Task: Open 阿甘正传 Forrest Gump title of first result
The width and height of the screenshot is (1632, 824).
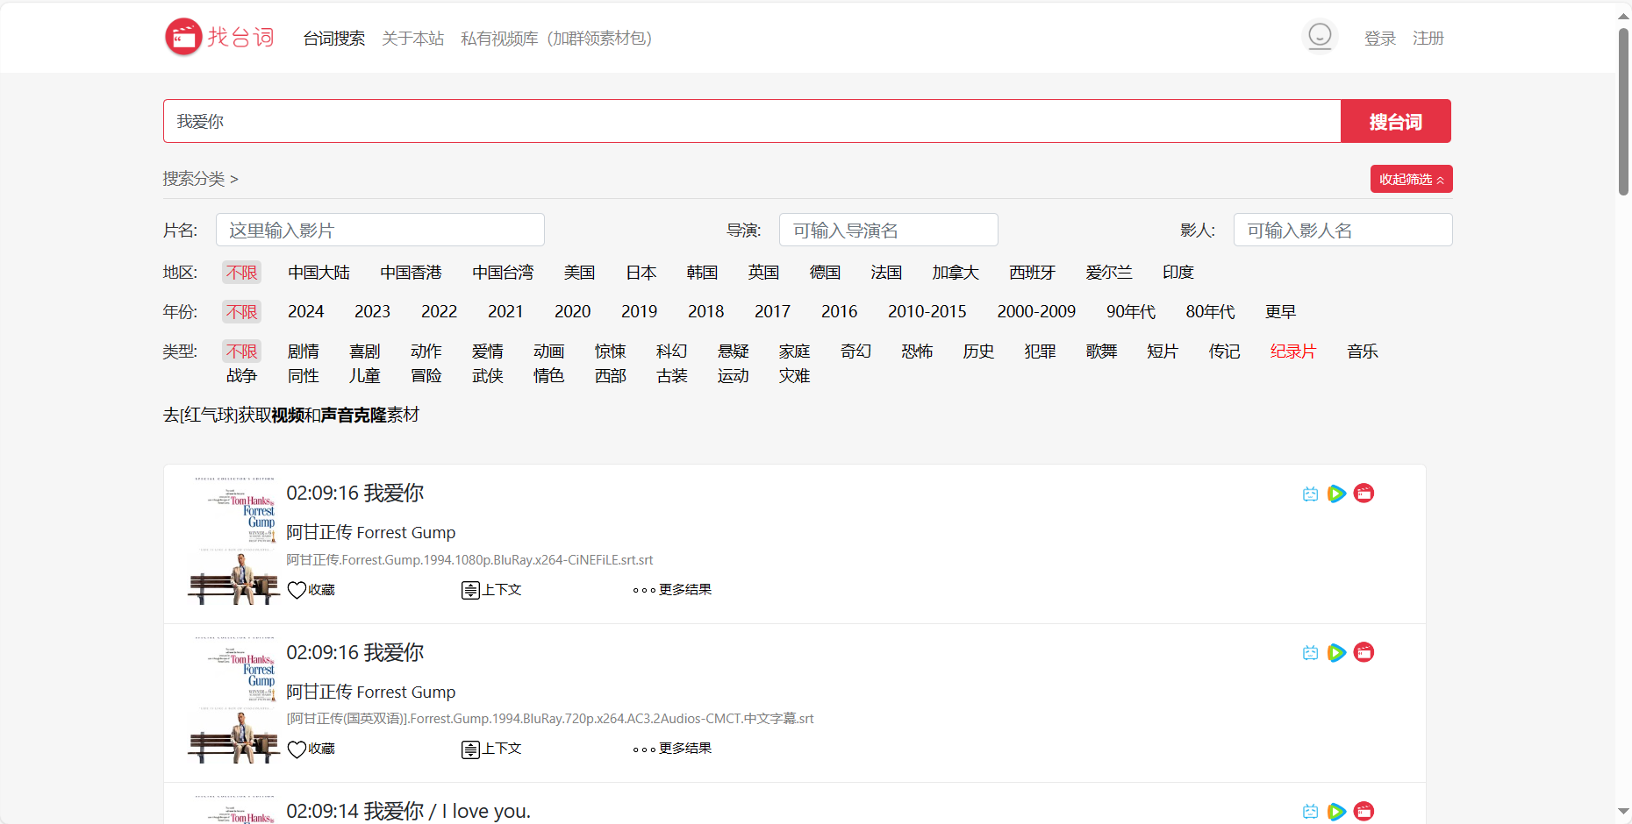Action: pyautogui.click(x=370, y=533)
